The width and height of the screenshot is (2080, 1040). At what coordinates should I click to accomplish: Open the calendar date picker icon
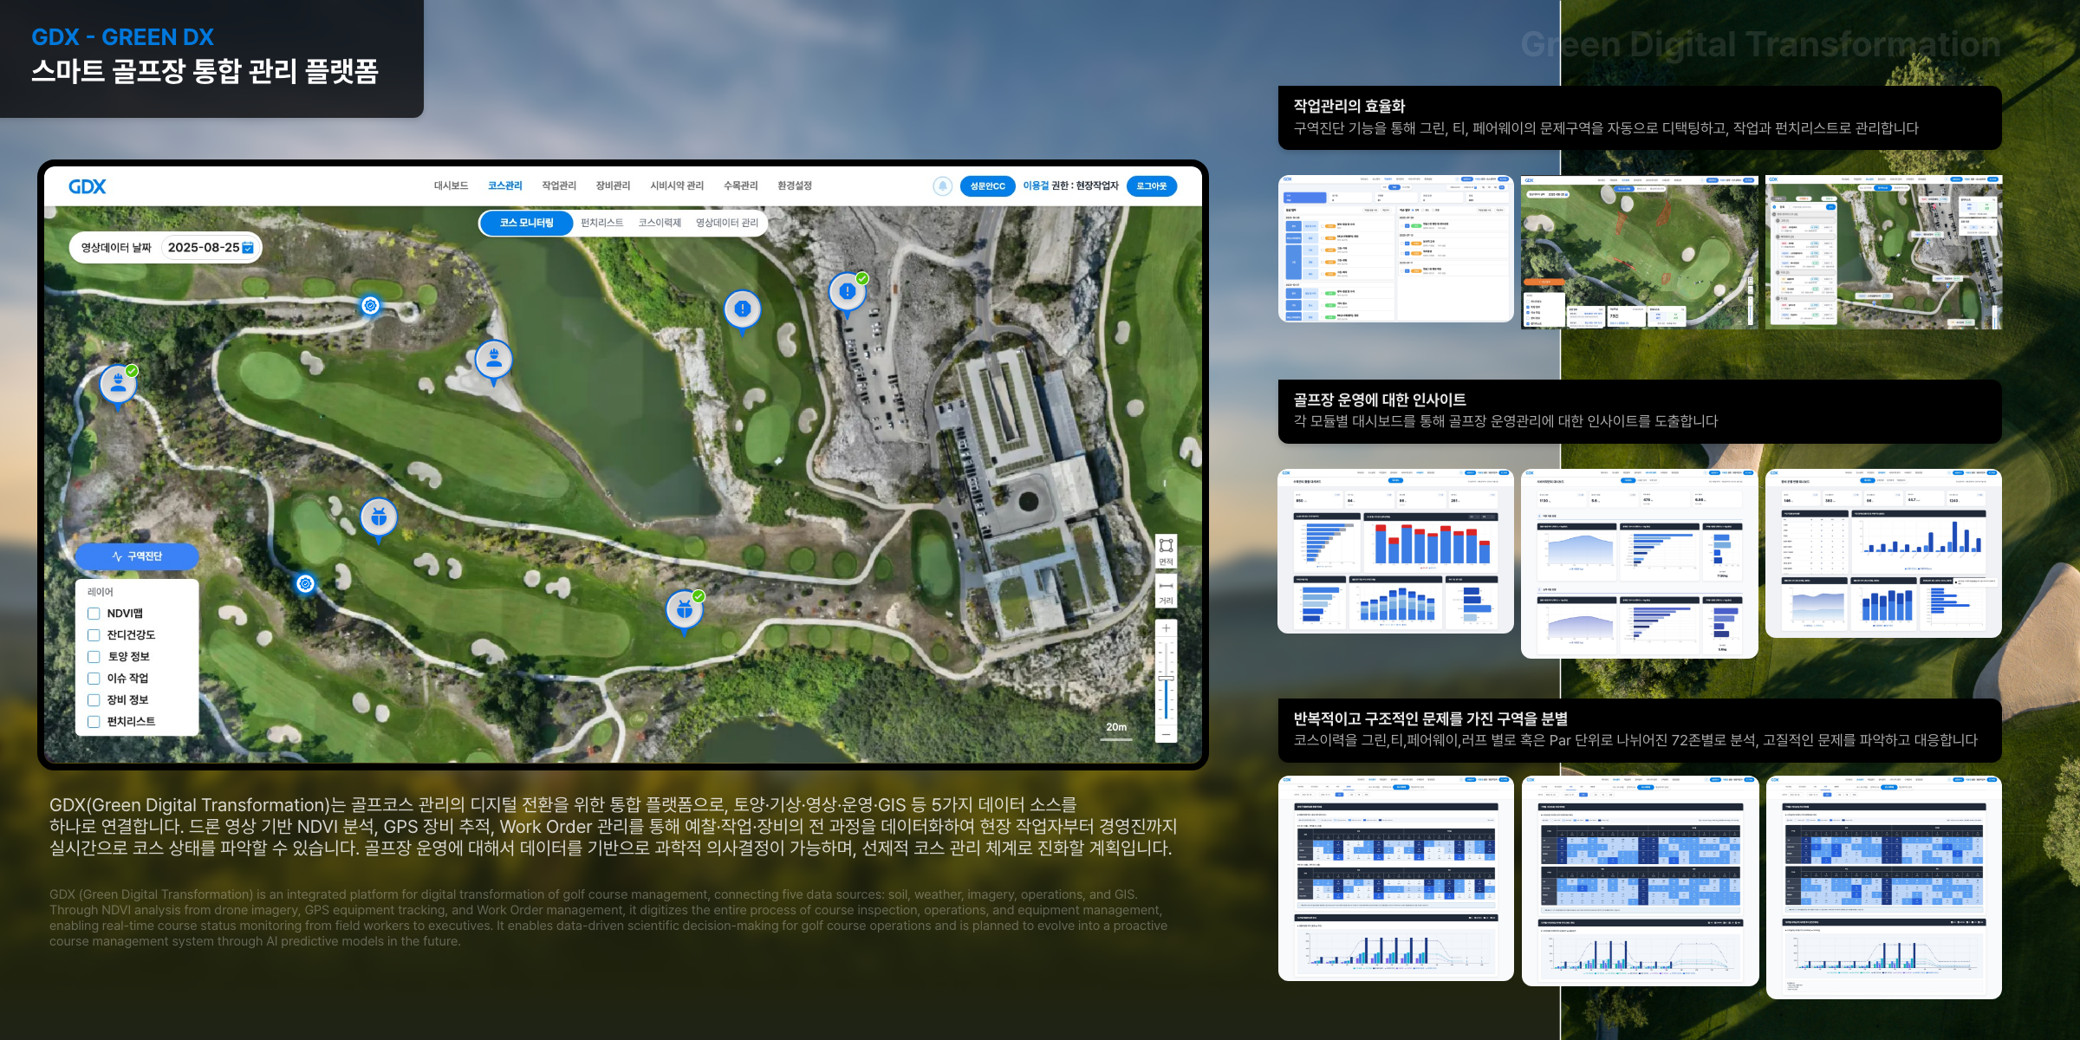[248, 248]
